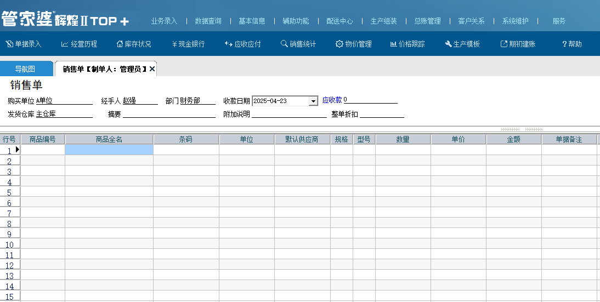This screenshot has height=302, width=600.
Task: Click the empty 摘要 input field
Action: coord(169,114)
